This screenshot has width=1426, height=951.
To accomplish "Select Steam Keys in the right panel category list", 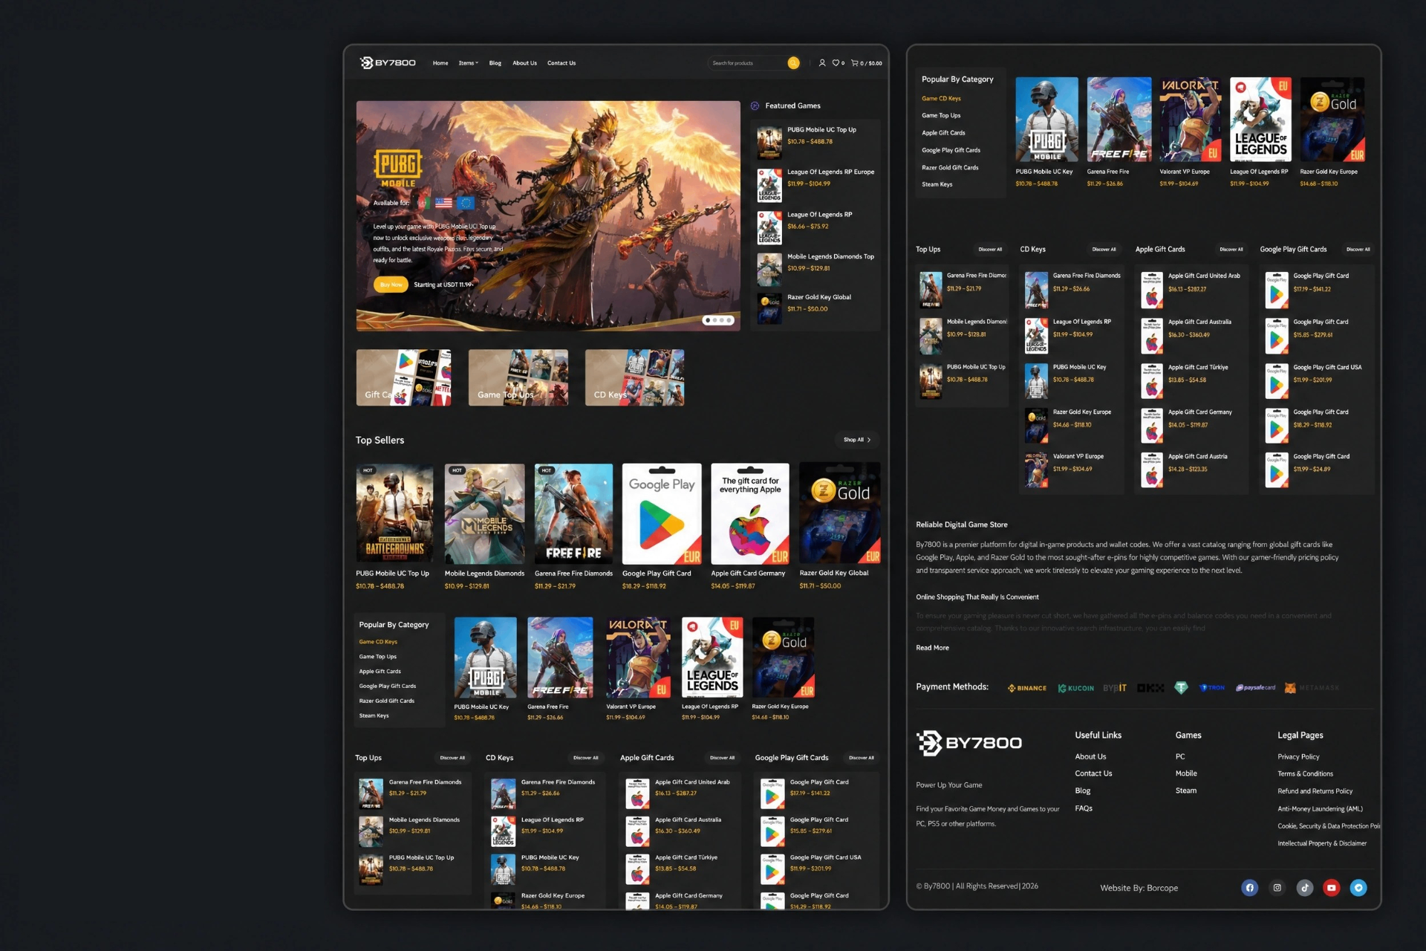I will (x=937, y=185).
